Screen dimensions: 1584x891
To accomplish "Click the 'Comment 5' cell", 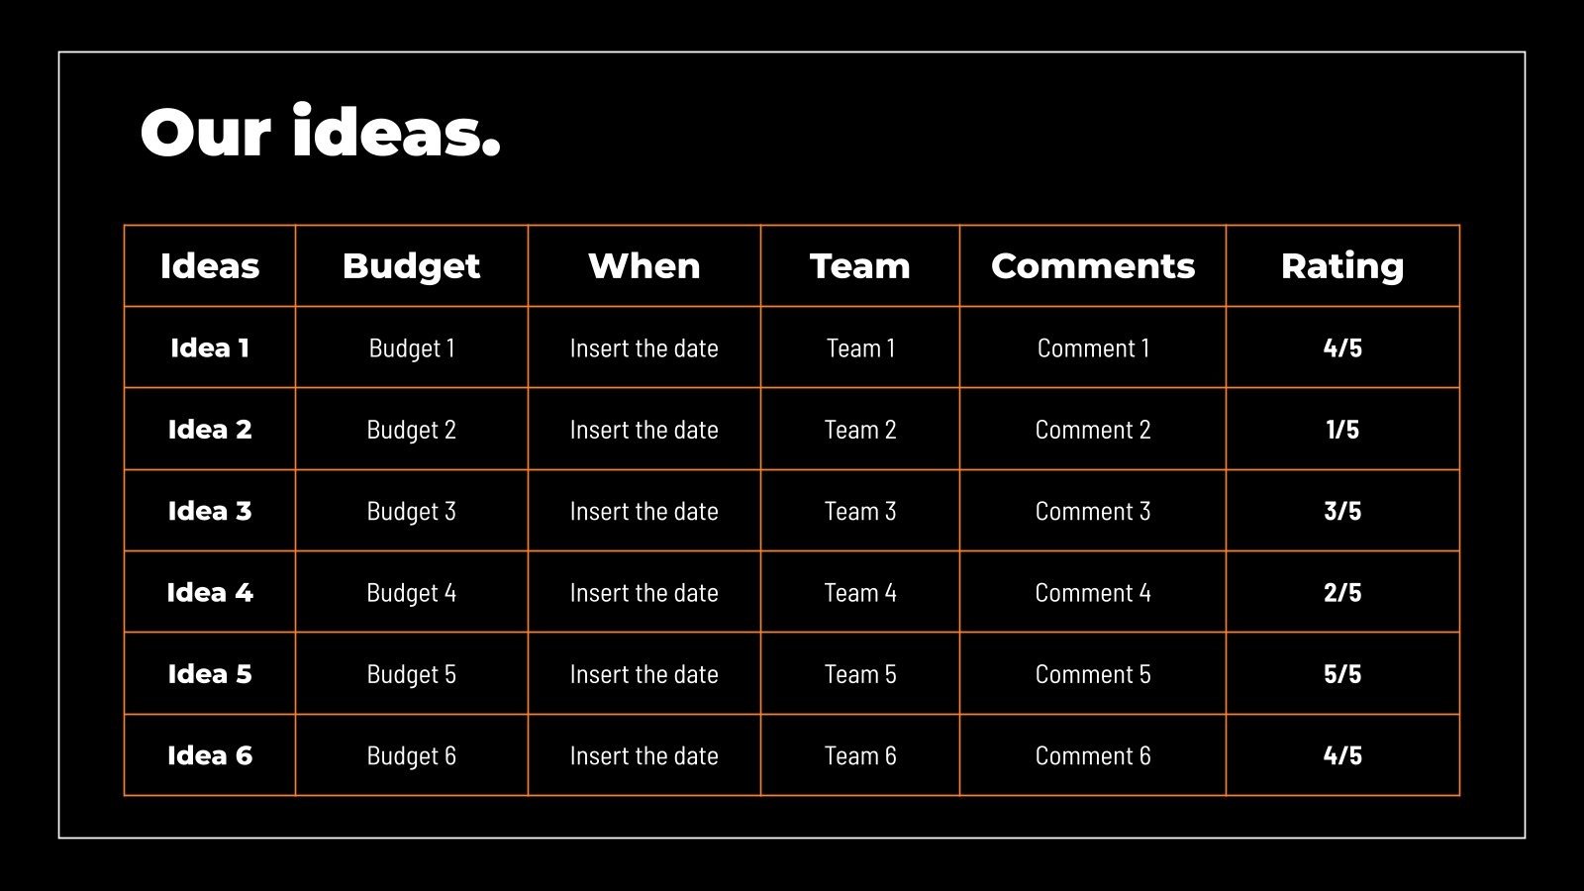I will coord(1092,674).
